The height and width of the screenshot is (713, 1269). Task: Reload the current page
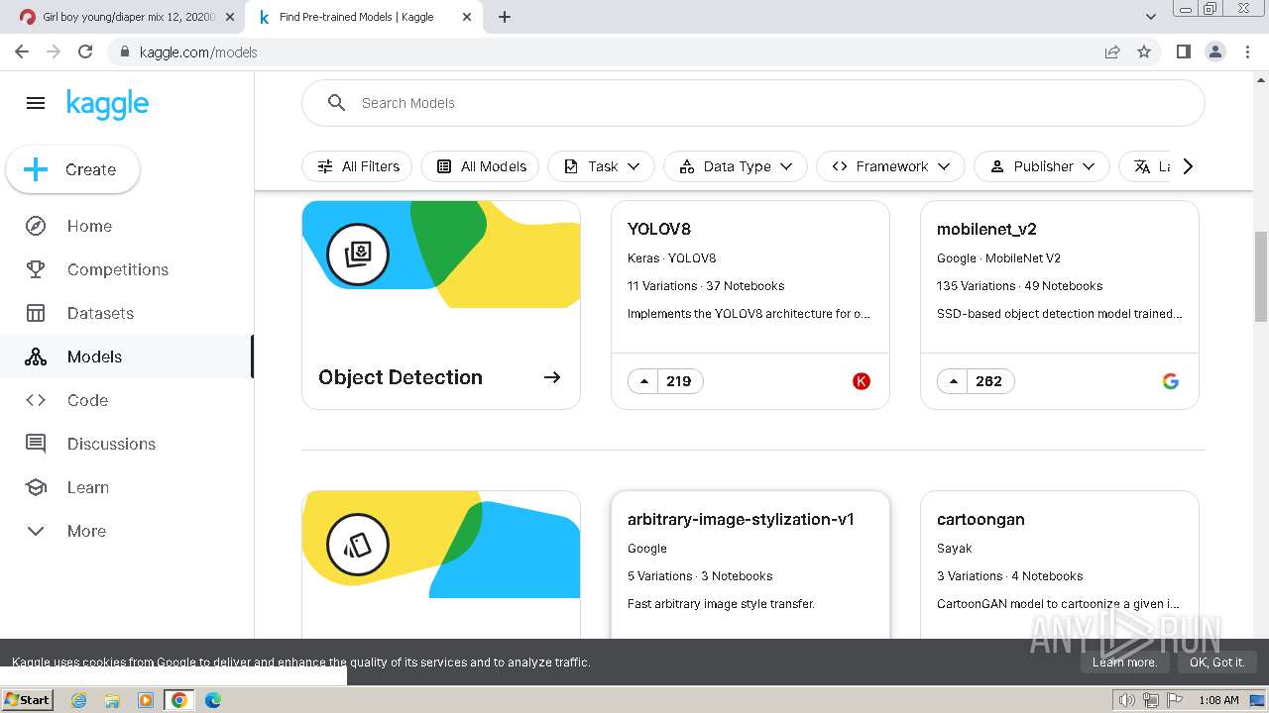85,51
